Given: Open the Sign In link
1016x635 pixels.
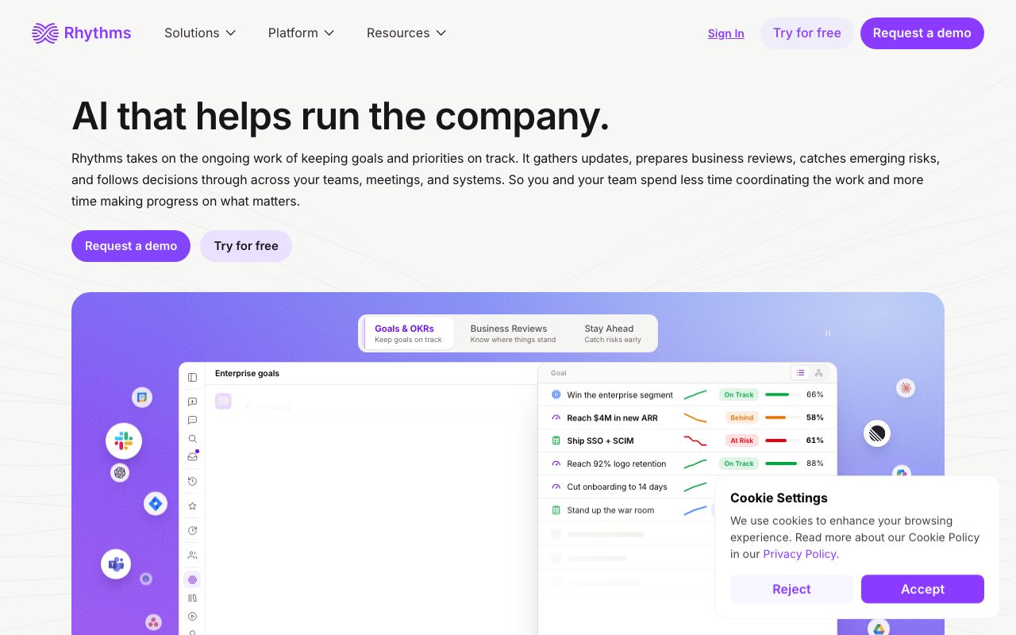Looking at the screenshot, I should [x=726, y=33].
